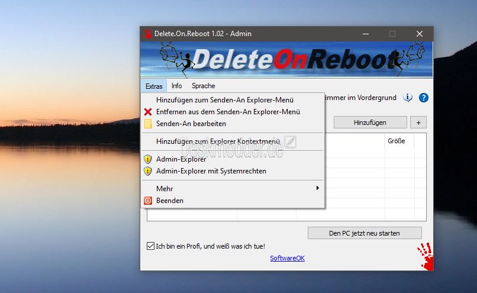Click the red handprint icon in window corner
The image size is (477, 293).
(426, 256)
